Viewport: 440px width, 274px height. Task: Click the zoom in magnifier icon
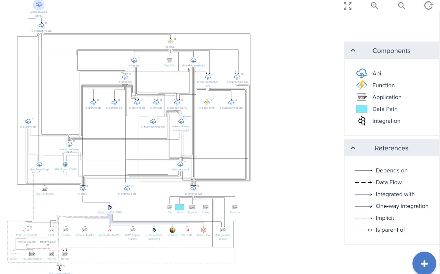[x=374, y=6]
